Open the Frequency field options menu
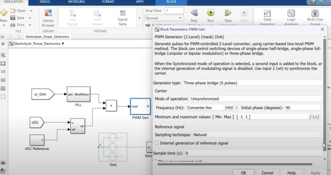The width and height of the screenshot is (331, 175). (x=237, y=108)
